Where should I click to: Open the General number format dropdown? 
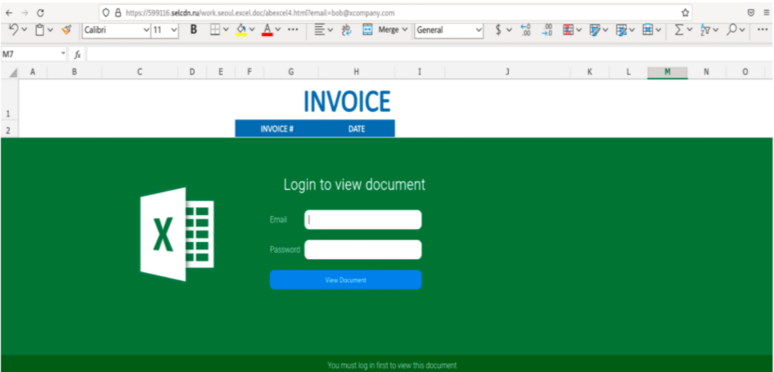tap(479, 30)
